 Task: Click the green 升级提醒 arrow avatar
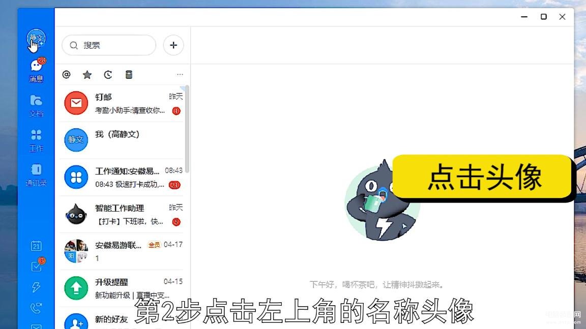[x=76, y=288]
